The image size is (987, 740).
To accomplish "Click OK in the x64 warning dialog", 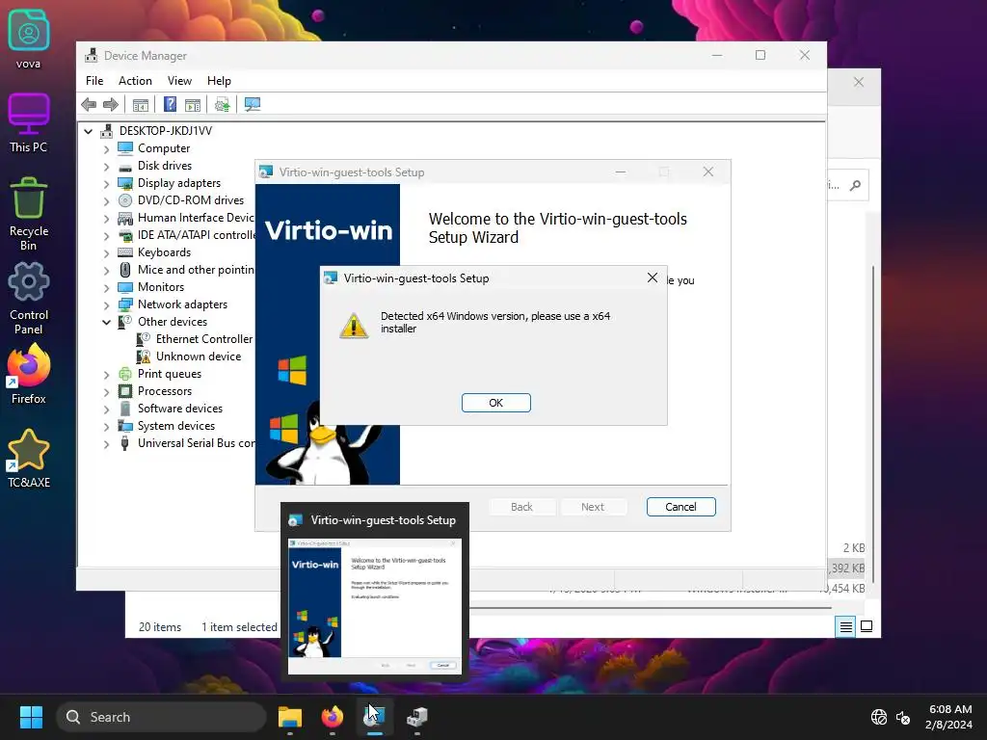I will (x=496, y=403).
